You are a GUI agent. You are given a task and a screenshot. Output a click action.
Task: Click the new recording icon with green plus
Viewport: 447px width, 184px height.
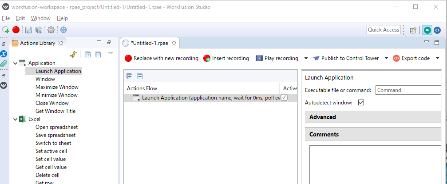tap(6, 30)
